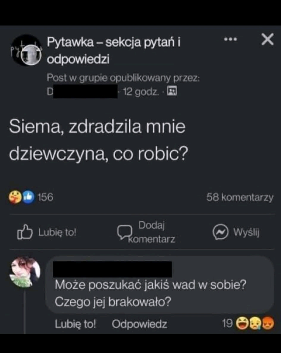Open the Pytawka – sekcja pytań i odpowiedzi group name
Viewport: 281px width, 353px height.
(114, 50)
